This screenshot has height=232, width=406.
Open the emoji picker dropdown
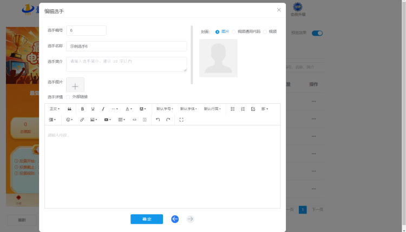[x=69, y=120]
